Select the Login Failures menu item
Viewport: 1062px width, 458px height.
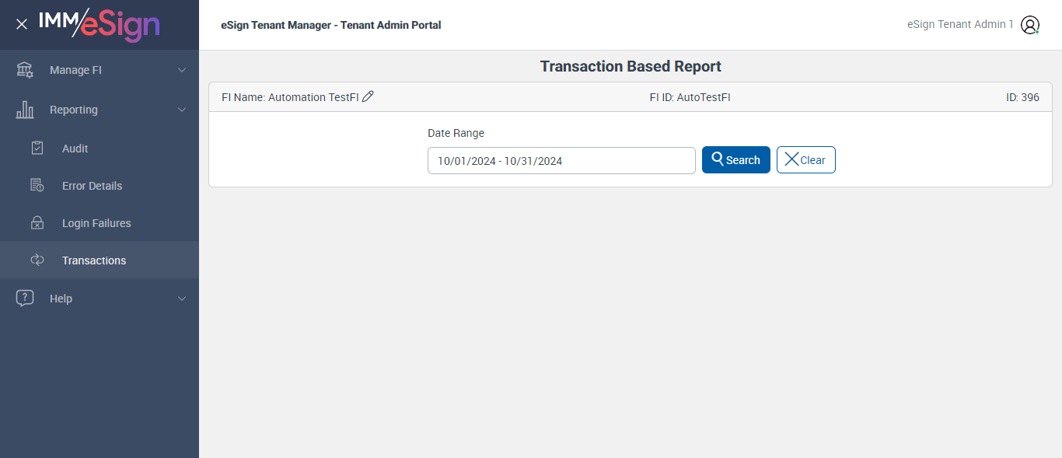(96, 223)
